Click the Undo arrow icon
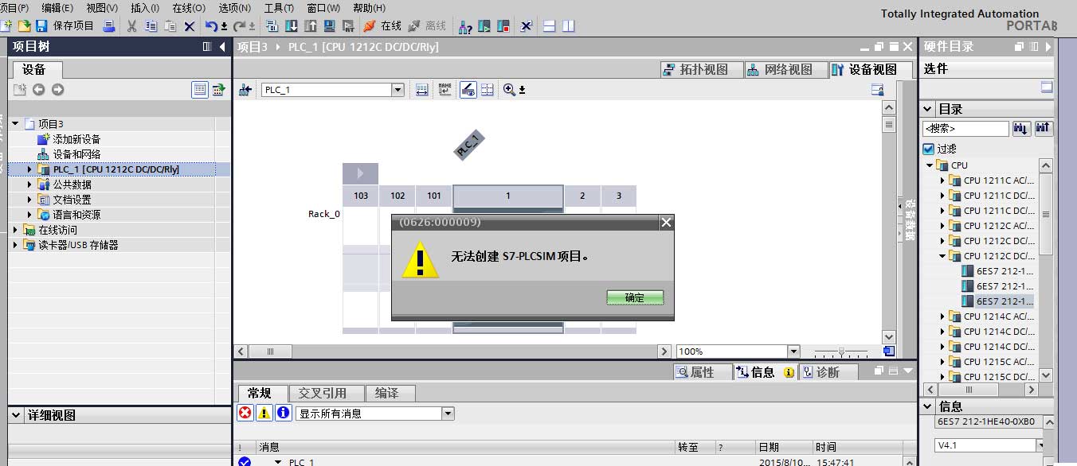Image resolution: width=1077 pixels, height=466 pixels. [211, 26]
